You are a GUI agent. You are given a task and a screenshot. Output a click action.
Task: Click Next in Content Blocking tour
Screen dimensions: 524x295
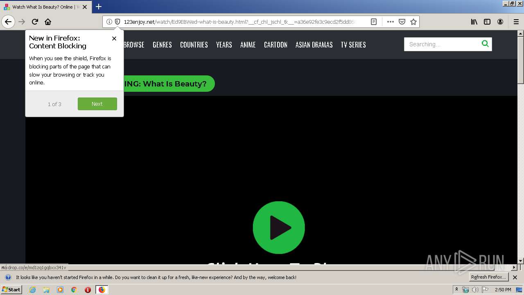click(x=97, y=104)
